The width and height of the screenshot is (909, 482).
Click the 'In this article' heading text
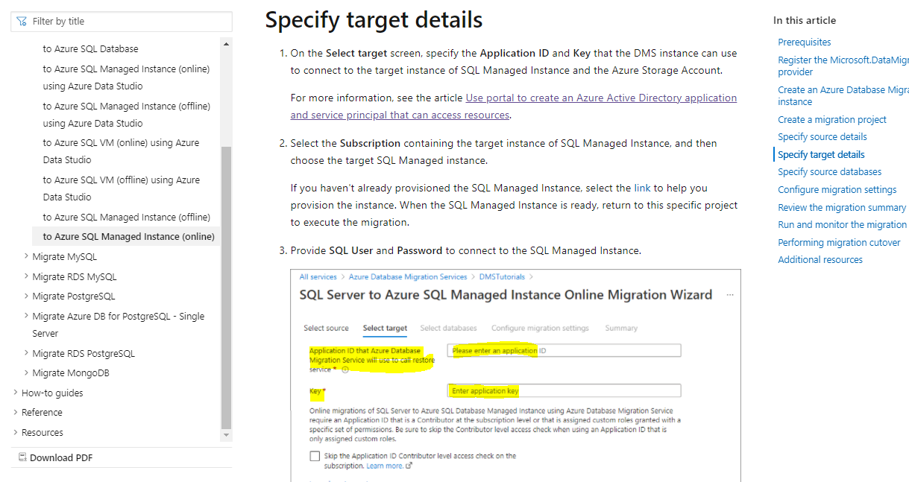pos(805,21)
